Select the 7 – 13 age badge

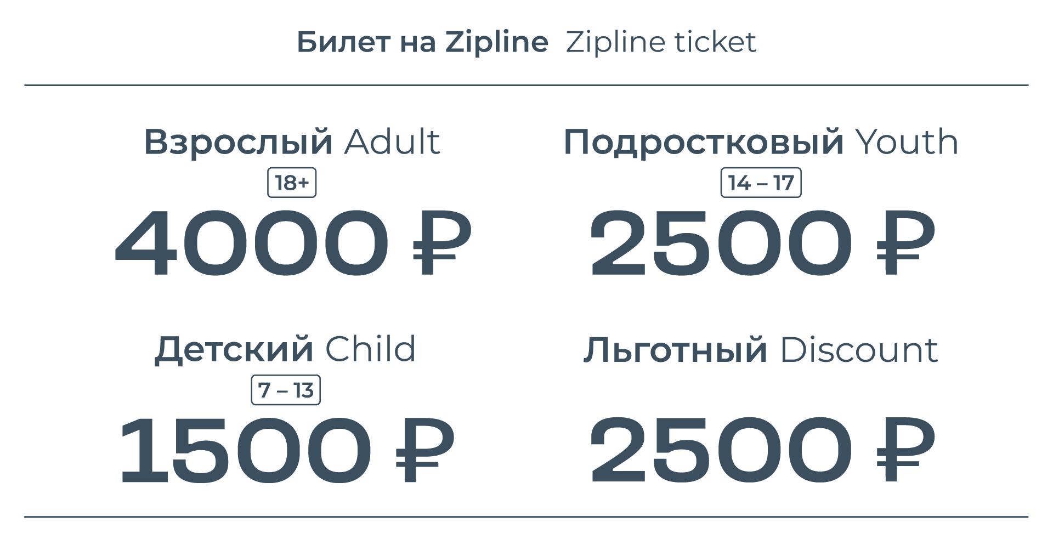point(286,390)
